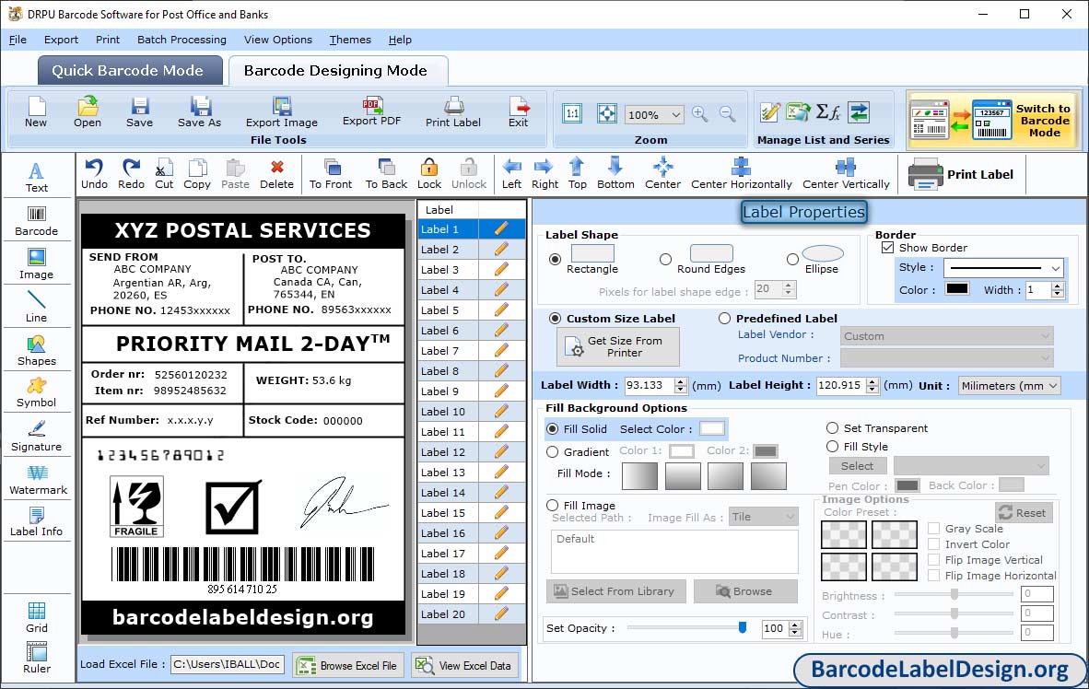Open the zoom percentage dropdown
The image size is (1089, 689).
coord(675,114)
